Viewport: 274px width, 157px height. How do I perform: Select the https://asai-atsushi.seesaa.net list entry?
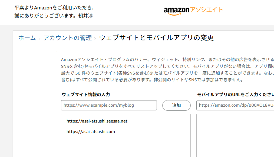97,121
